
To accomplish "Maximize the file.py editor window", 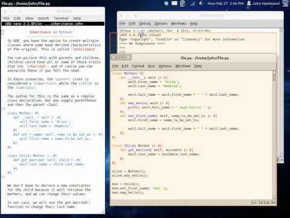I will (x=128, y=58).
